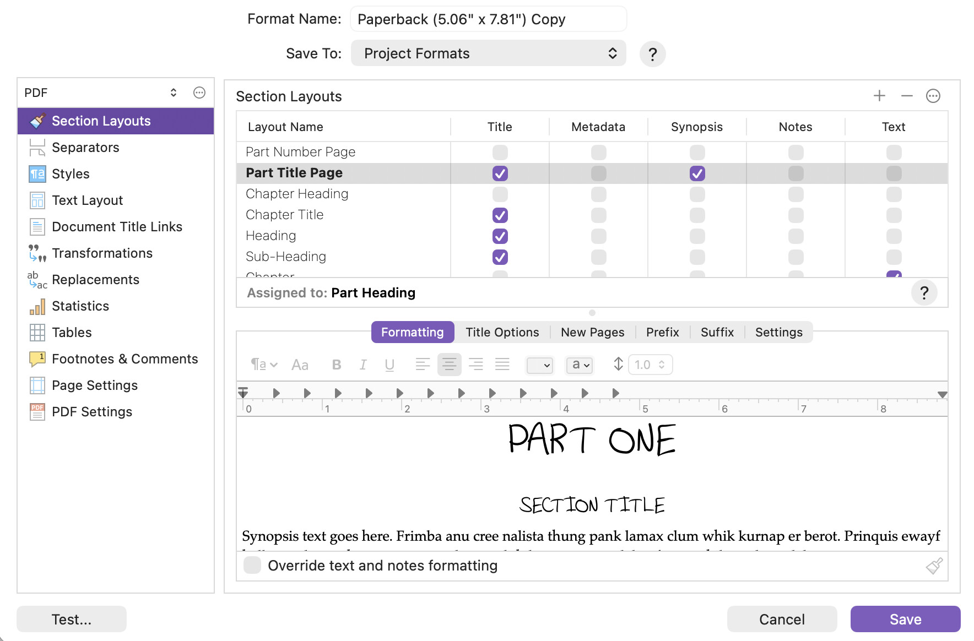Click the Test... button
The height and width of the screenshot is (641, 974).
pos(72,619)
